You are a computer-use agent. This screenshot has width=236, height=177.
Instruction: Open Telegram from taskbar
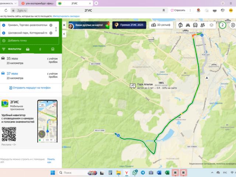143,173
